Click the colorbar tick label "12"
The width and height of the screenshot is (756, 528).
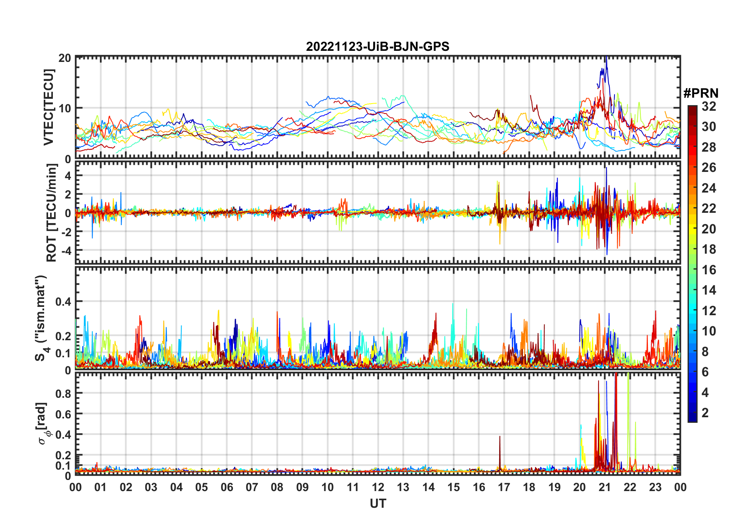point(709,311)
